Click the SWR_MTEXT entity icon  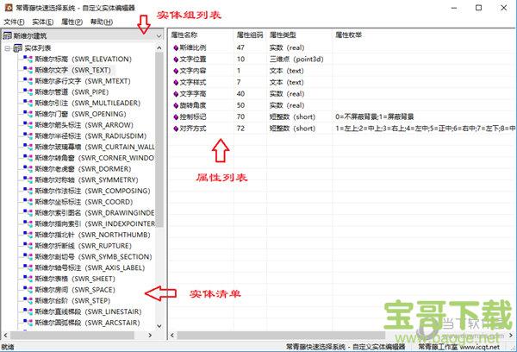(x=28, y=81)
